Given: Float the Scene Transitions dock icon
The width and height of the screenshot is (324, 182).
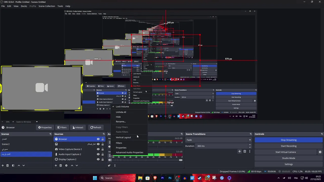Looking at the screenshot, I should (251, 134).
